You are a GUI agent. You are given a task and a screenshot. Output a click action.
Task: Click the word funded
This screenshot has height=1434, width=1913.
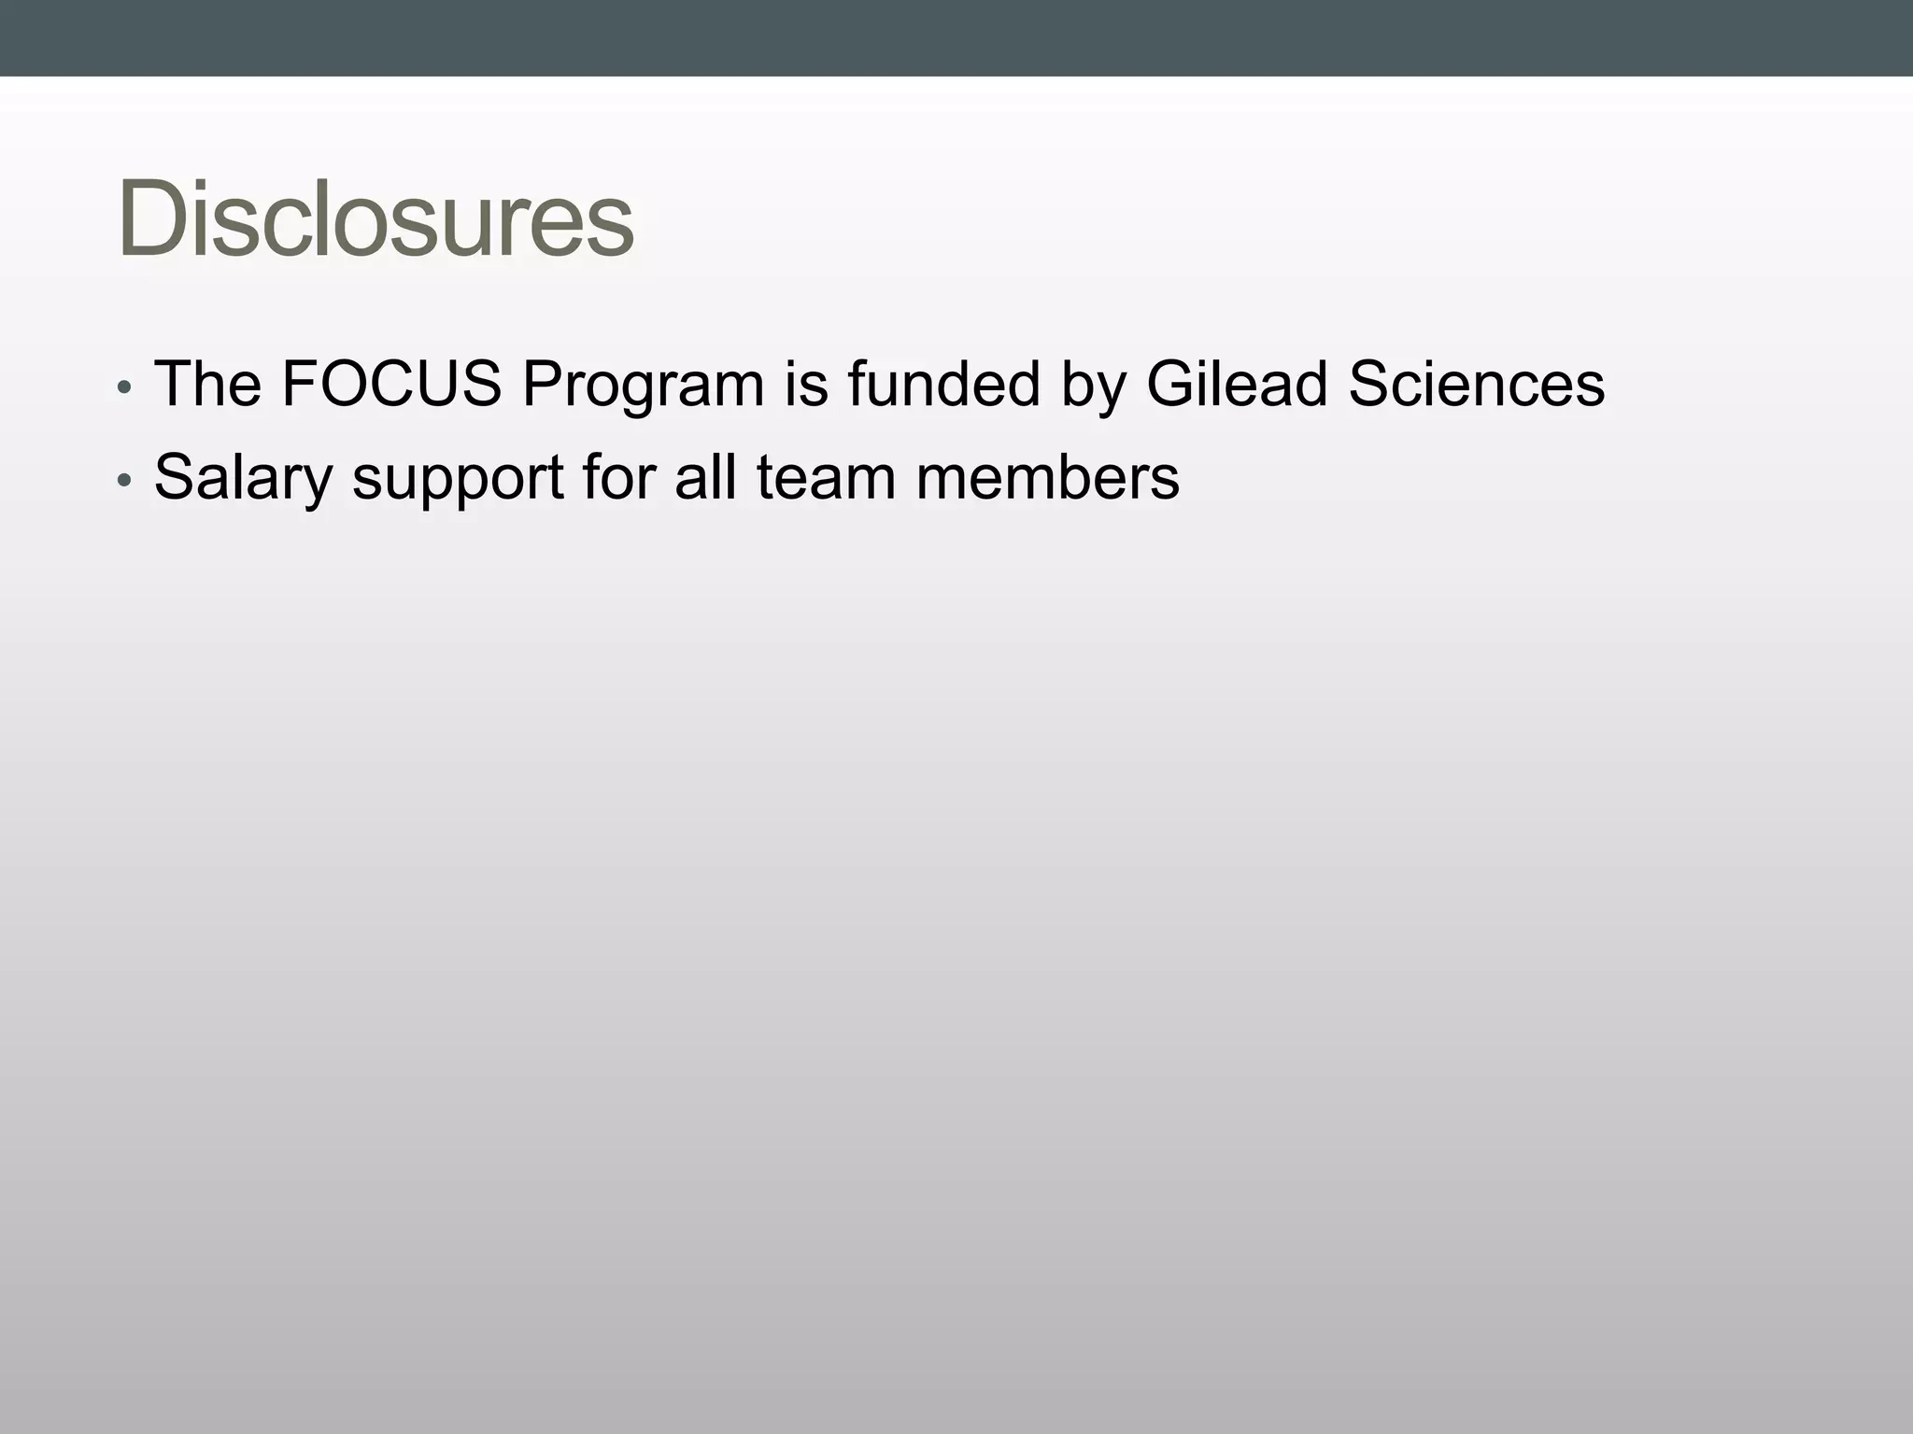944,384
